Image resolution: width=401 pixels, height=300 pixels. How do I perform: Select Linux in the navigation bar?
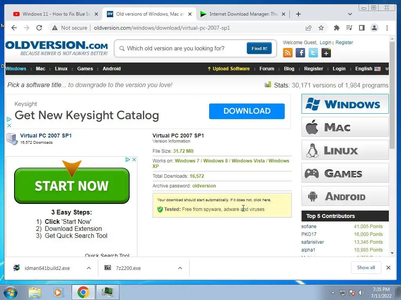point(61,69)
